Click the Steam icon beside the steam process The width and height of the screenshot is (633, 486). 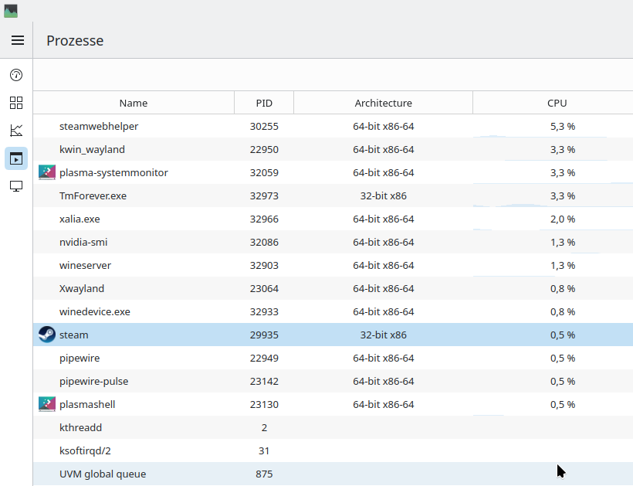click(x=46, y=335)
